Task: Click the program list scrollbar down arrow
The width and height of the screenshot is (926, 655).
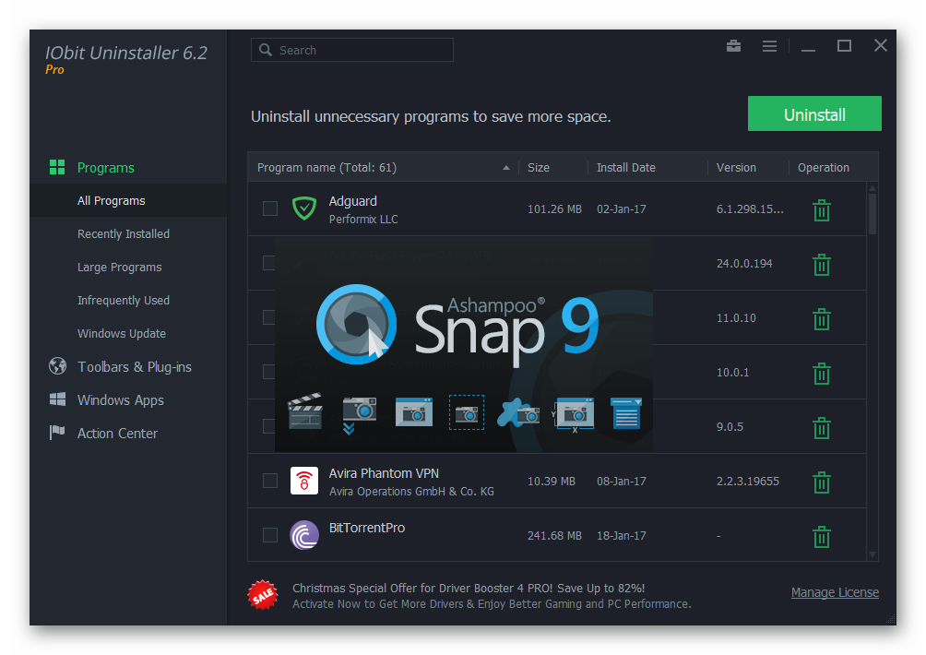Action: [873, 554]
